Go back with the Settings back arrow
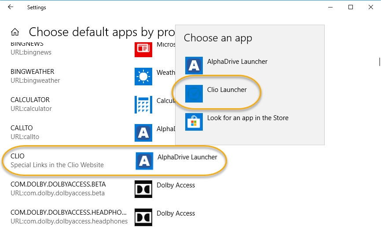This screenshot has height=227, width=381. 11,7
